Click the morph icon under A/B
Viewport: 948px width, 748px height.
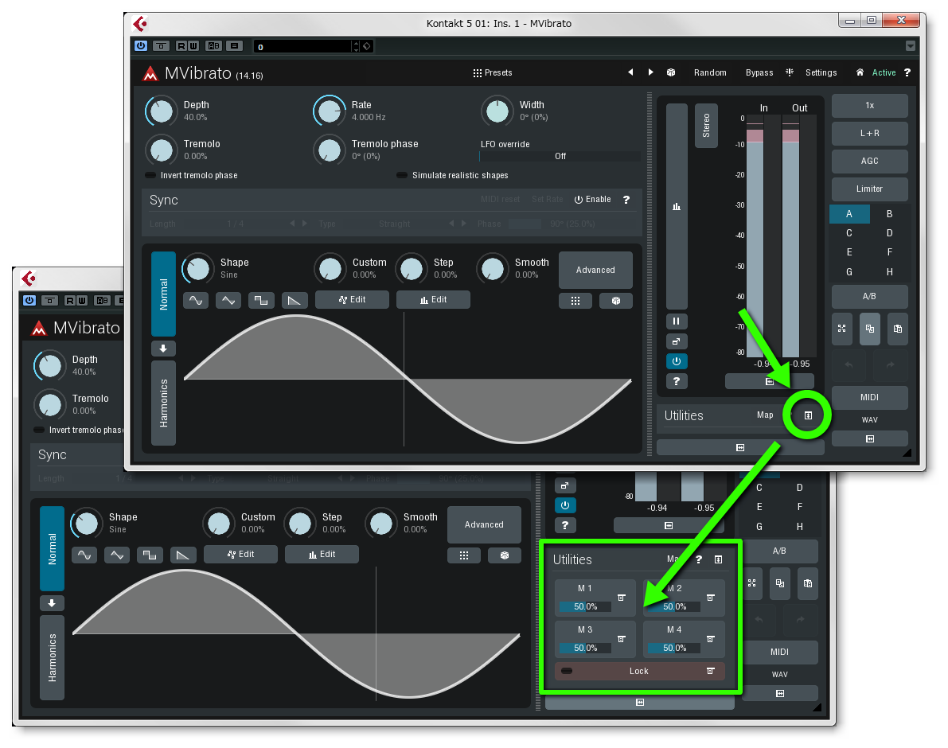click(x=841, y=329)
